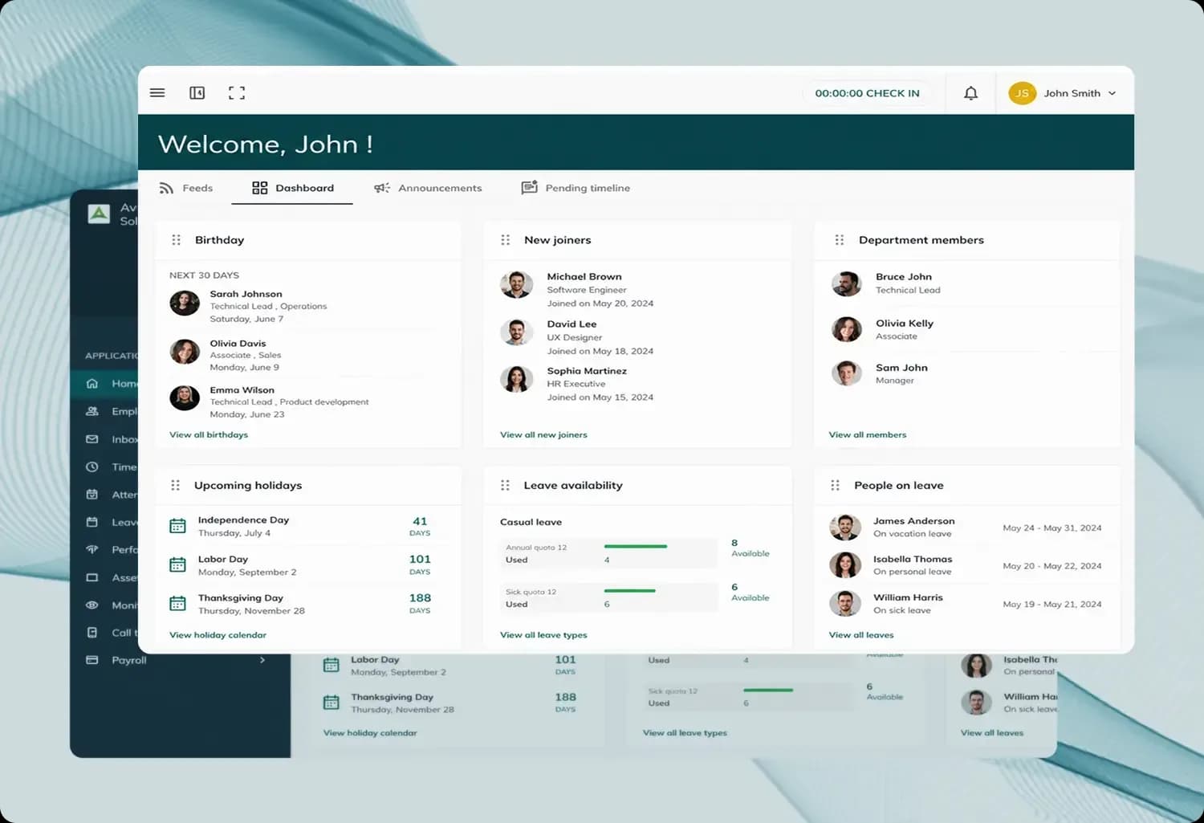Viewport: 1204px width, 823px height.
Task: Click the Leave availability drag handle
Action: 505,485
